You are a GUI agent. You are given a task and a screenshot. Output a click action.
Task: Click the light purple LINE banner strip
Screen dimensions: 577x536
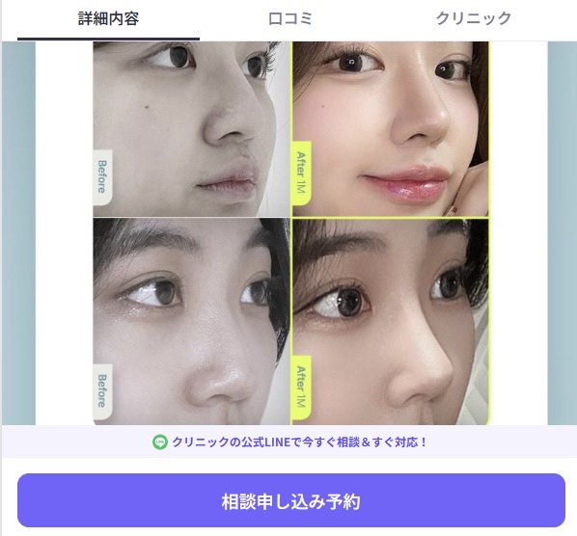pyautogui.click(x=289, y=442)
